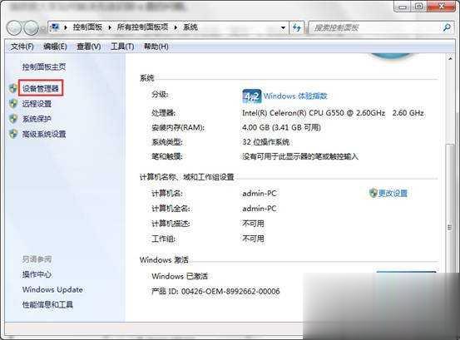Select 所有控制面板项 in address breadcrumb

[x=142, y=27]
